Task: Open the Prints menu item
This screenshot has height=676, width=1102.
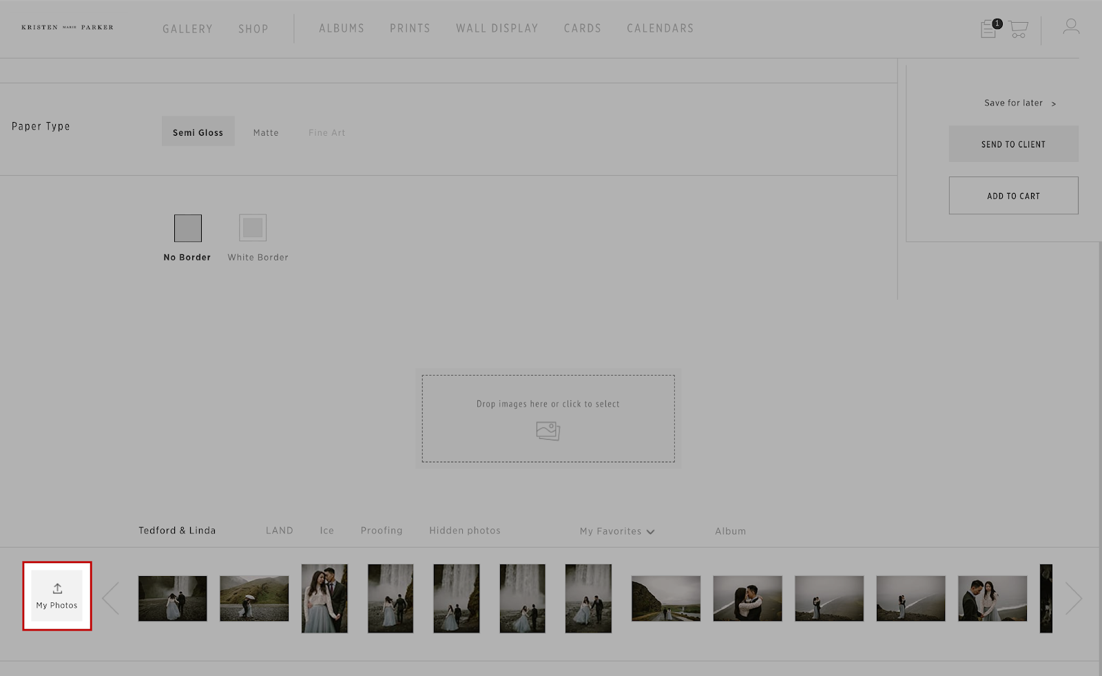Action: (410, 28)
